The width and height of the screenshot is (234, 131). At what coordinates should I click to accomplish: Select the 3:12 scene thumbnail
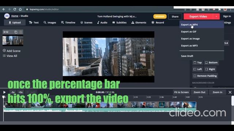(x=13, y=40)
